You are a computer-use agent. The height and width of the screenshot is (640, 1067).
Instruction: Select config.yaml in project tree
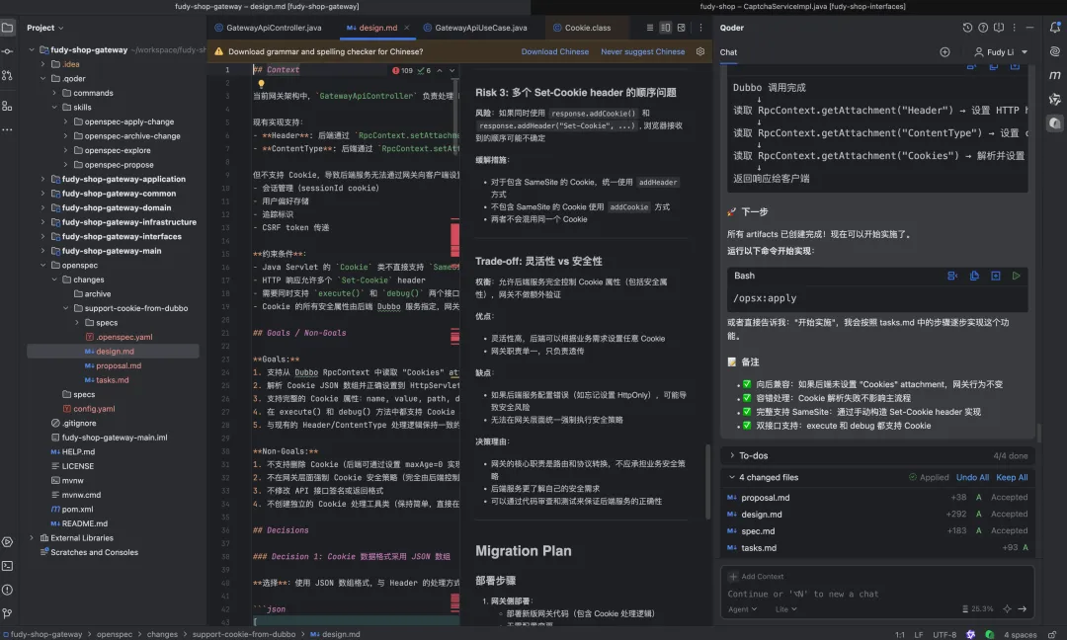click(x=94, y=409)
